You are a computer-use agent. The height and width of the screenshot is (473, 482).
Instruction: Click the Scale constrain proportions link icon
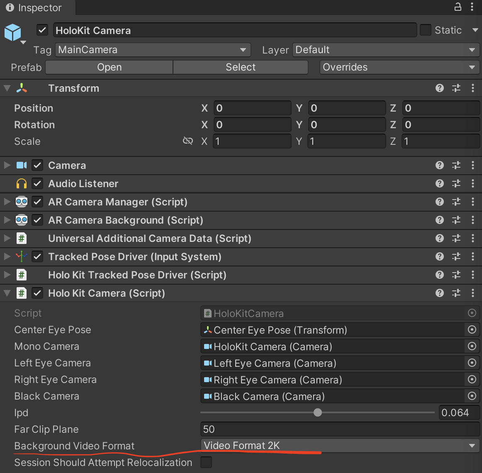[188, 141]
